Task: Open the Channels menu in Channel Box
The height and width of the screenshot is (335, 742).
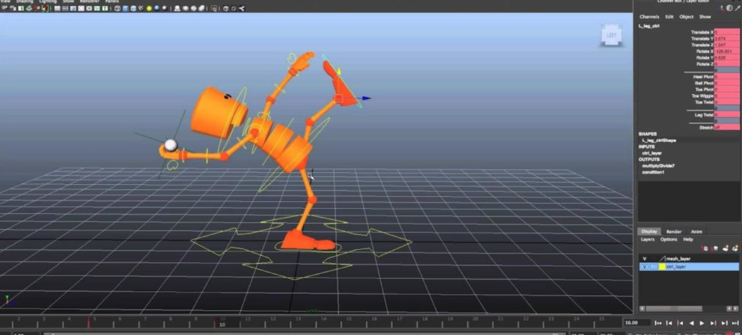Action: (x=649, y=17)
